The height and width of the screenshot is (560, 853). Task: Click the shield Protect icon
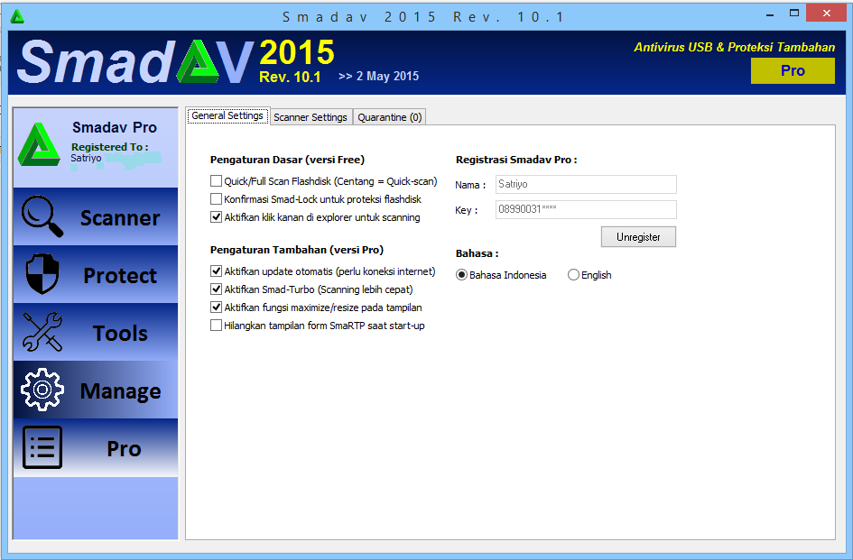[x=42, y=274]
